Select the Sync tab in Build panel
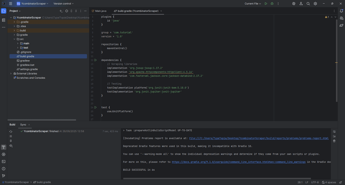This screenshot has height=185, width=345. (23, 125)
